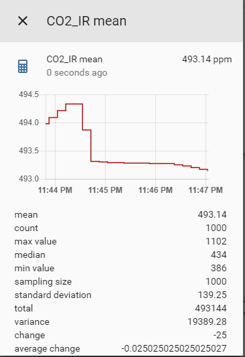Click the 11:44 PM axis label
The image size is (245, 357).
55,190
